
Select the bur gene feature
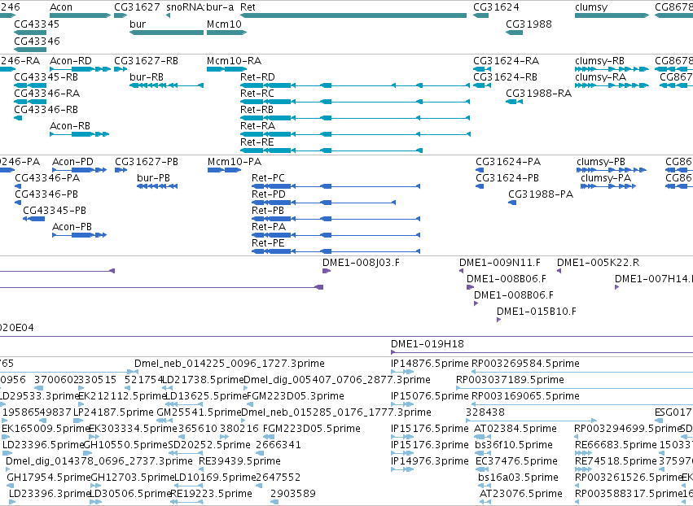tap(166, 33)
